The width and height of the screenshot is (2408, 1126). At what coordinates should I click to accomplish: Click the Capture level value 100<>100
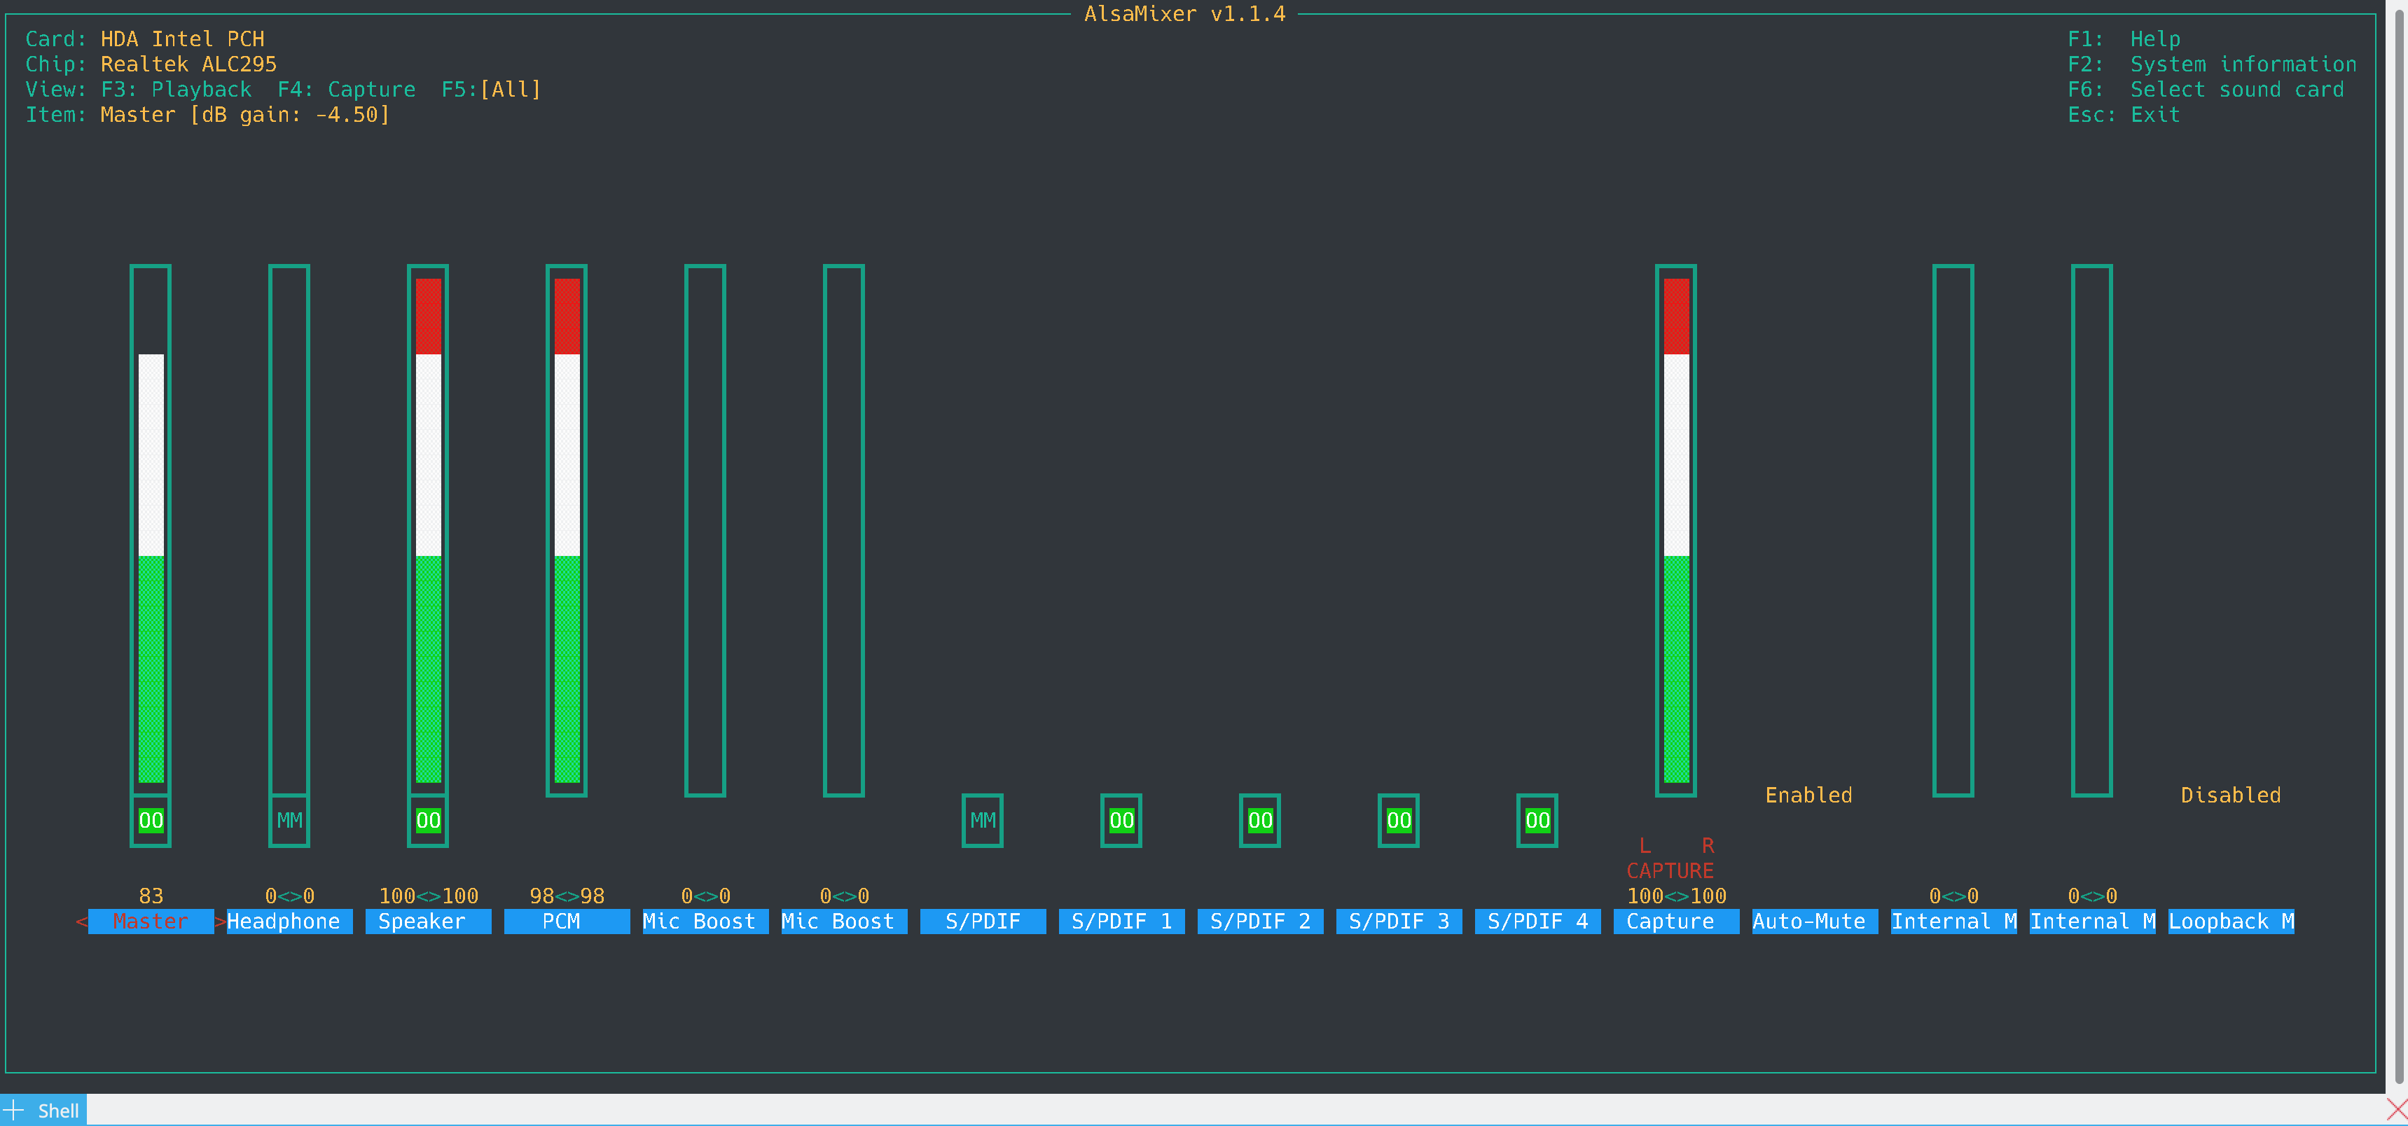coord(1676,896)
